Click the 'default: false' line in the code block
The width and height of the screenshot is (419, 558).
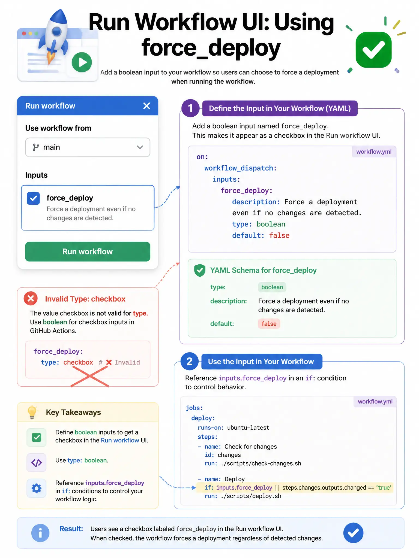[x=261, y=235]
